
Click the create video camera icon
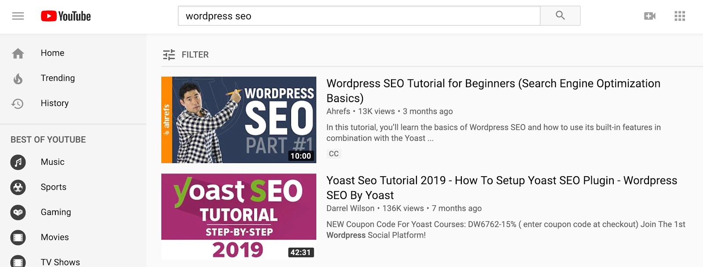point(649,16)
